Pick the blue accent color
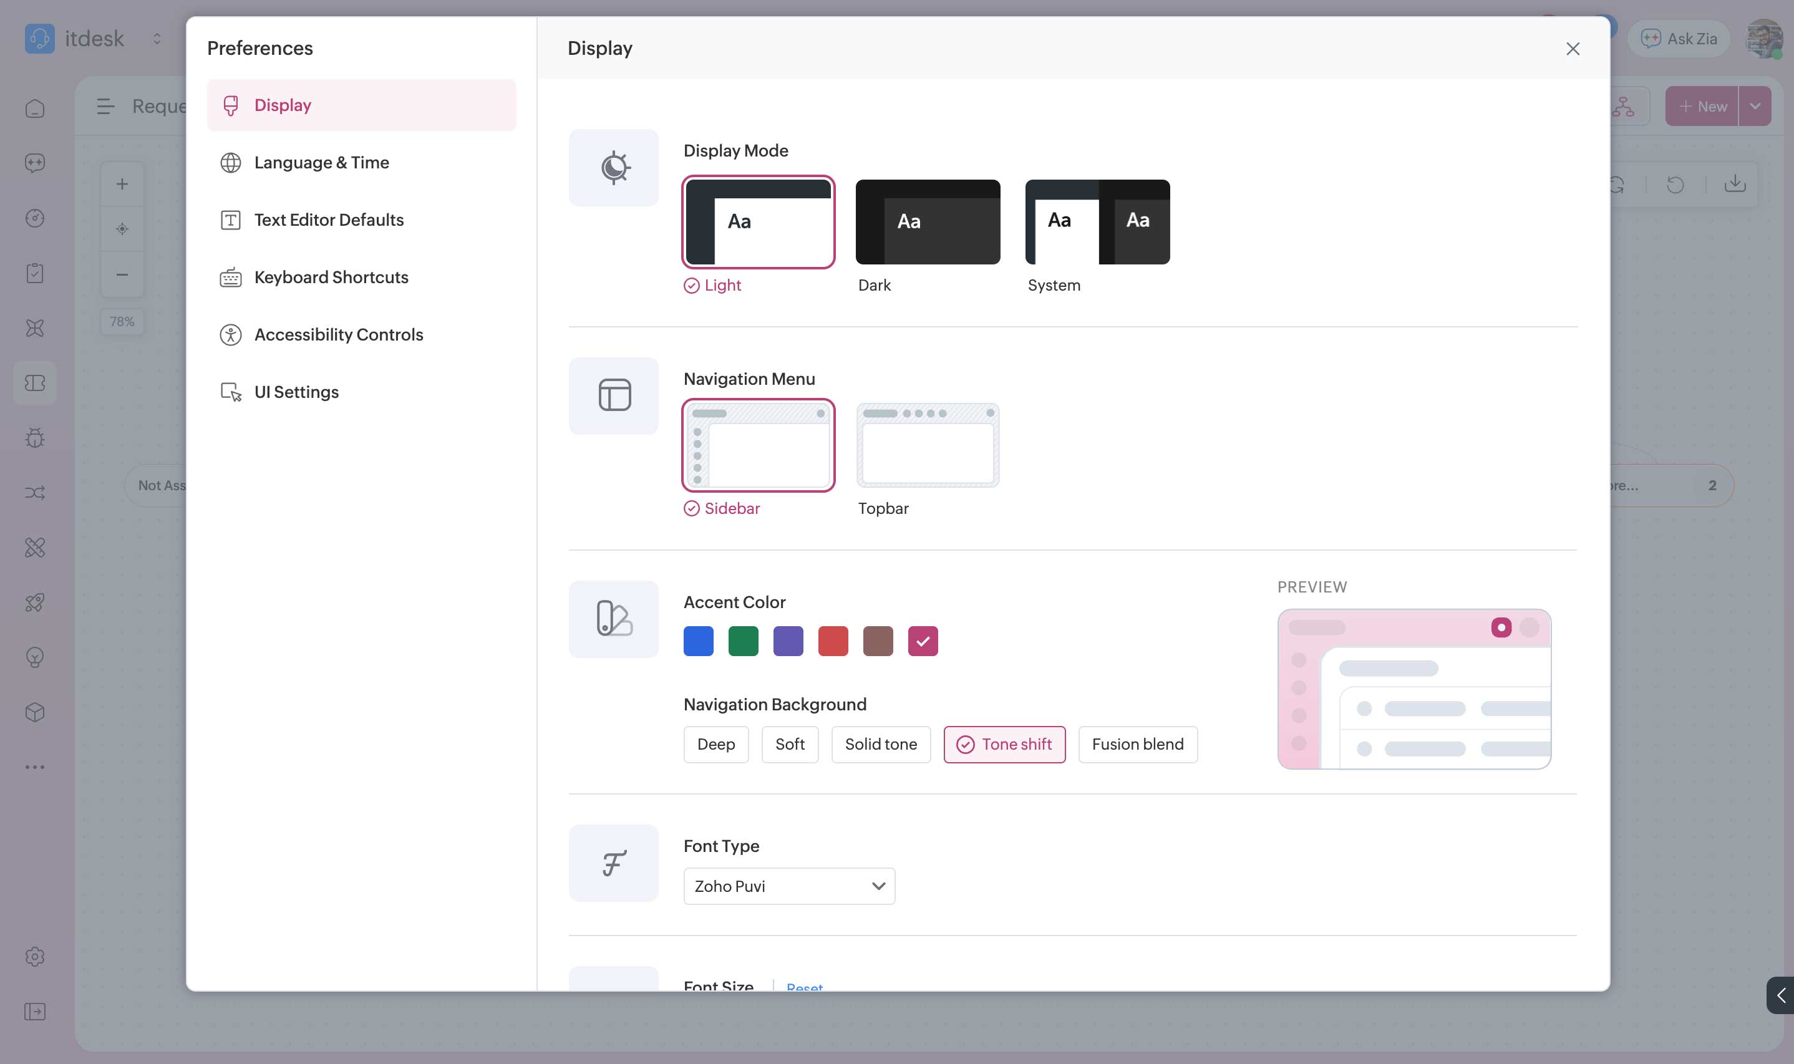The width and height of the screenshot is (1794, 1064). [x=699, y=641]
